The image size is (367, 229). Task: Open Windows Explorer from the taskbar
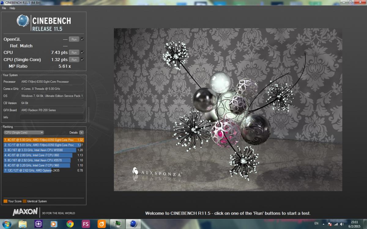[23, 224]
